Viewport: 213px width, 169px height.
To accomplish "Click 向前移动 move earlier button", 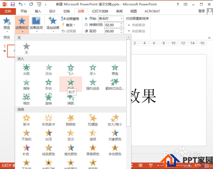I will click(x=136, y=25).
